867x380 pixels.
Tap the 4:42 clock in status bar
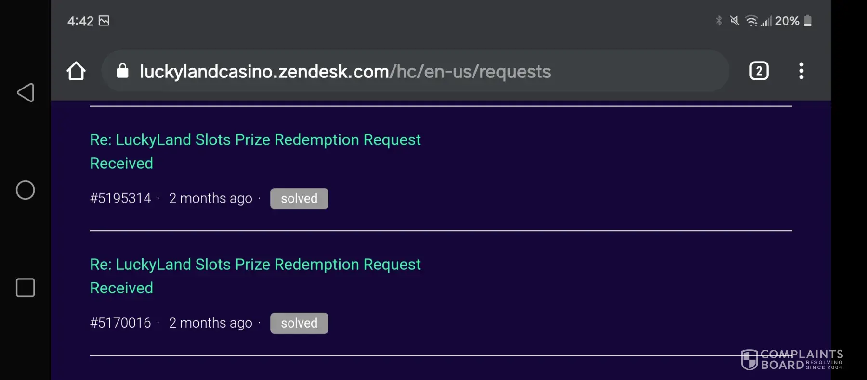(80, 21)
